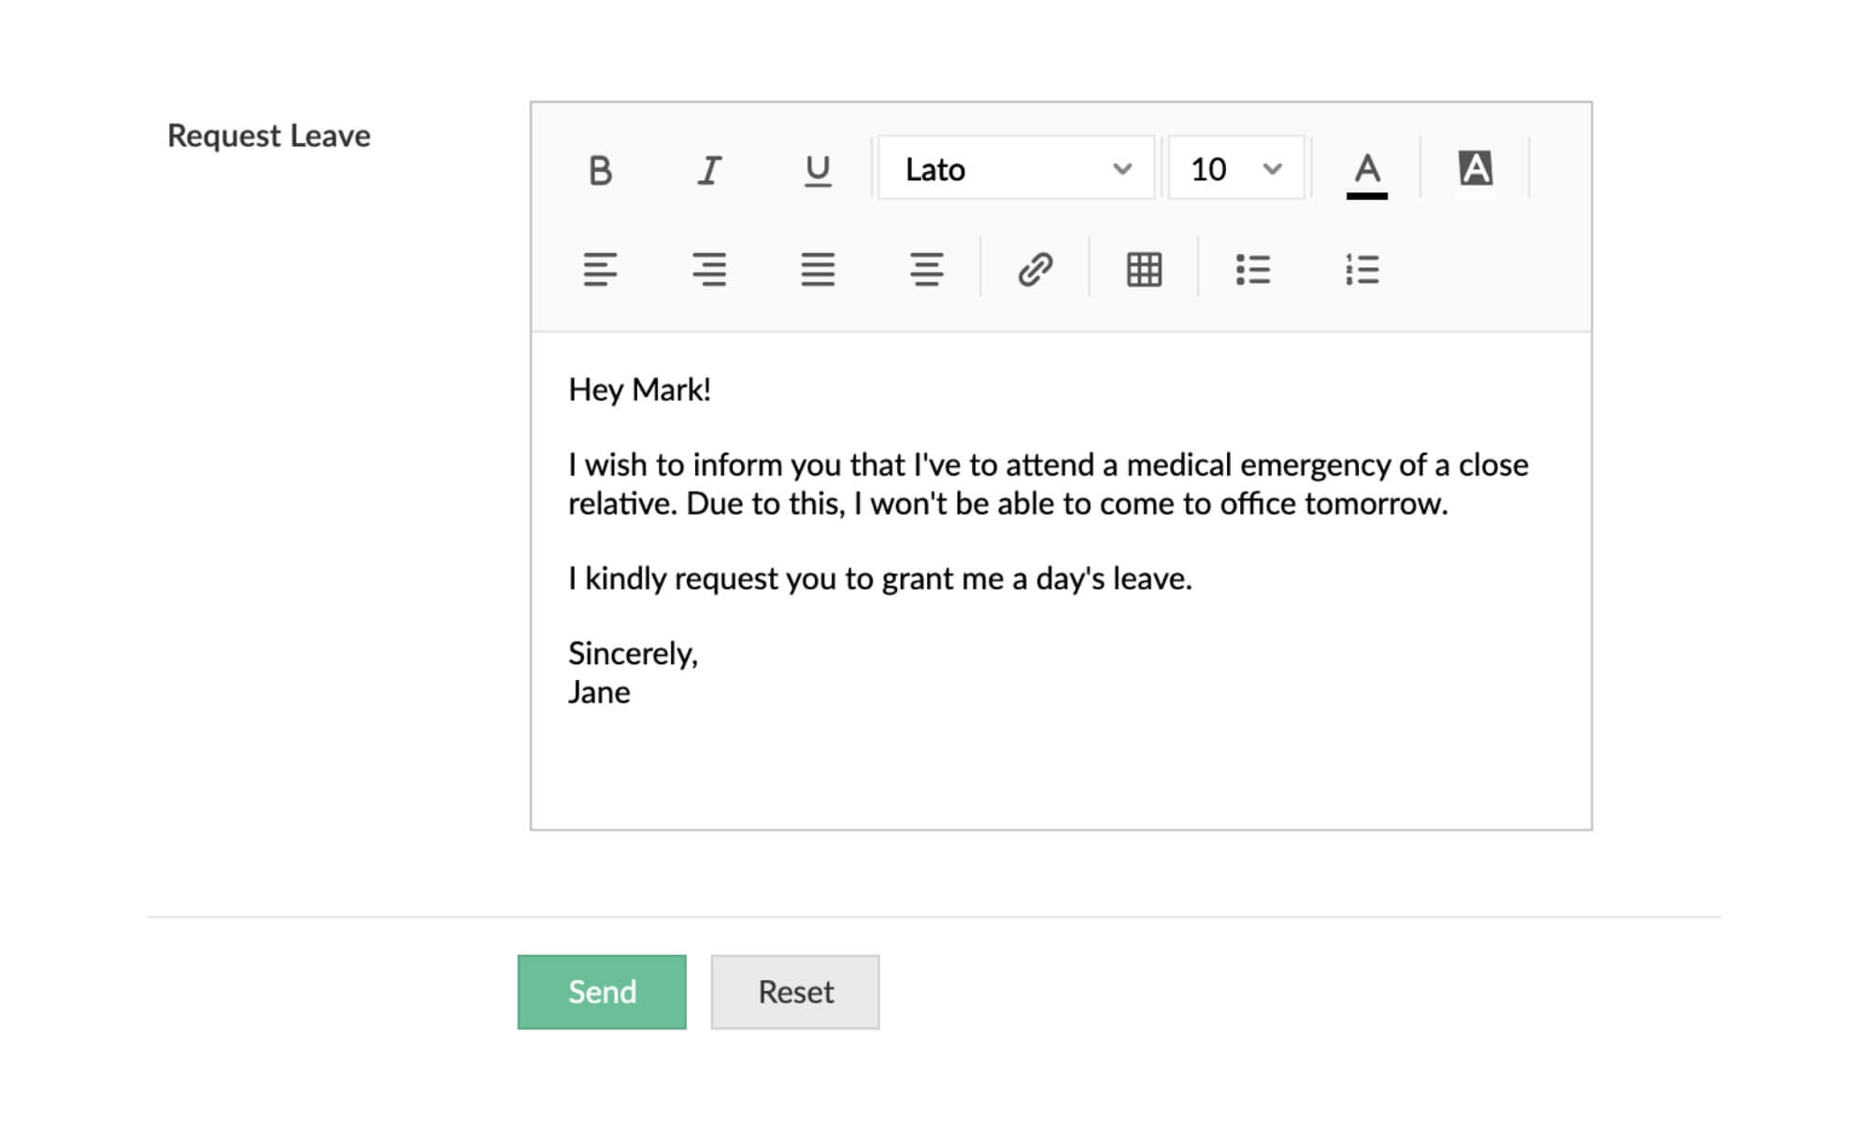Center align the text
The height and width of the screenshot is (1121, 1869).
926,270
